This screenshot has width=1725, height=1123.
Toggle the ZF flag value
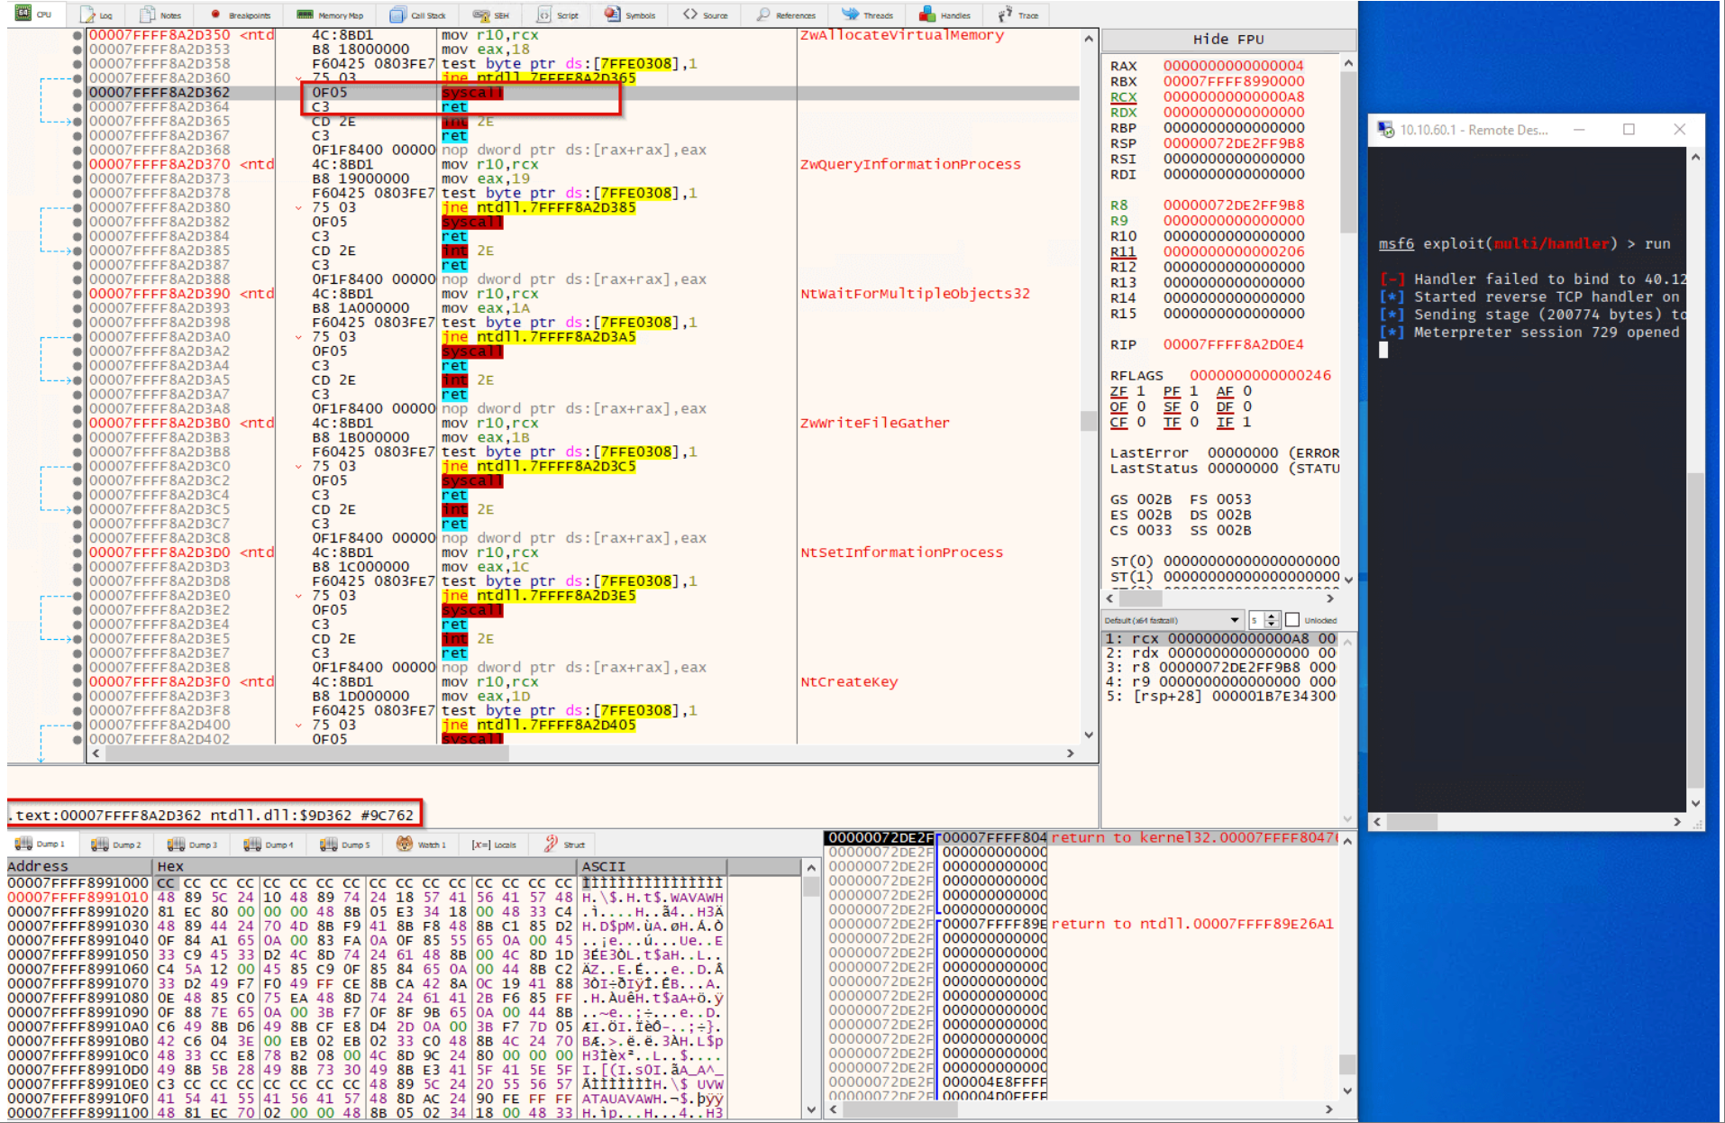click(1141, 391)
